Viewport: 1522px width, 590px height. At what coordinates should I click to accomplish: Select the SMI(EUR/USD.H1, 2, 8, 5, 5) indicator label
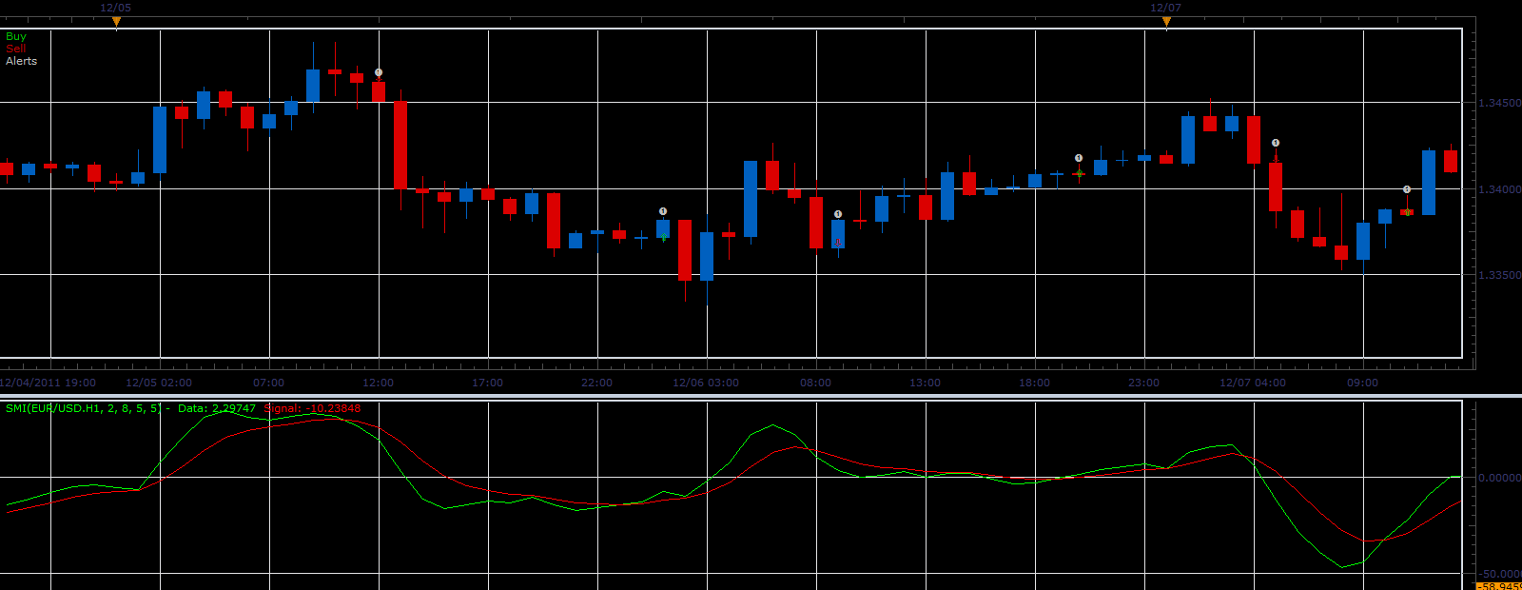[x=84, y=408]
